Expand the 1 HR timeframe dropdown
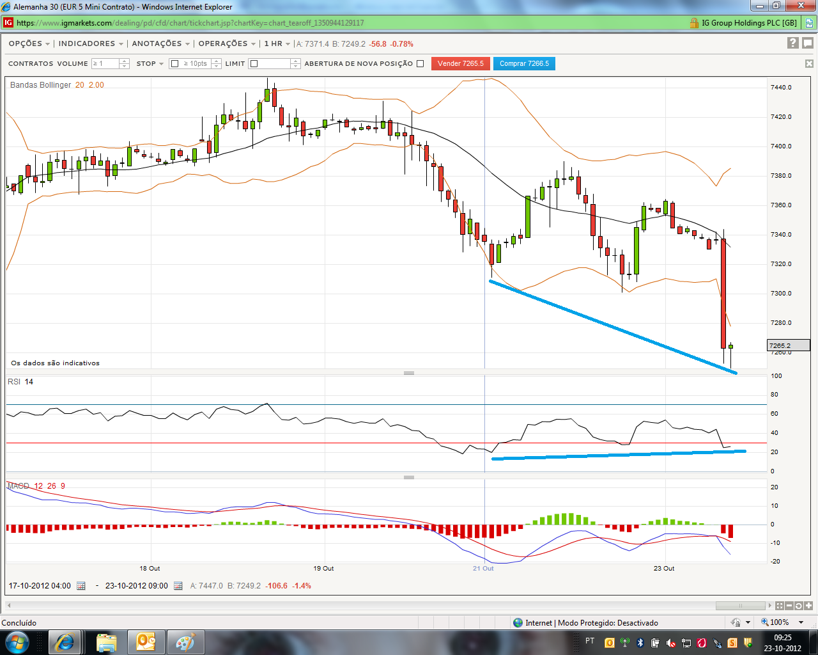818x655 pixels. pyautogui.click(x=277, y=43)
